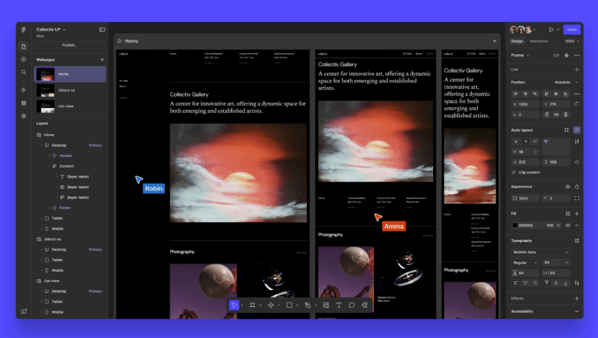Click the Publish... button
This screenshot has height=338, width=598.
pos(70,45)
